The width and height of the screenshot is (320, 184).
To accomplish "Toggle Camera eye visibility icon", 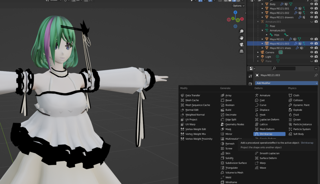I will (312, 52).
